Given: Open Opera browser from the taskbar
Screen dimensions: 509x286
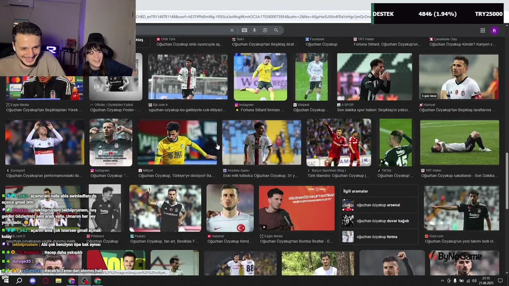Looking at the screenshot, I should 46,281.
